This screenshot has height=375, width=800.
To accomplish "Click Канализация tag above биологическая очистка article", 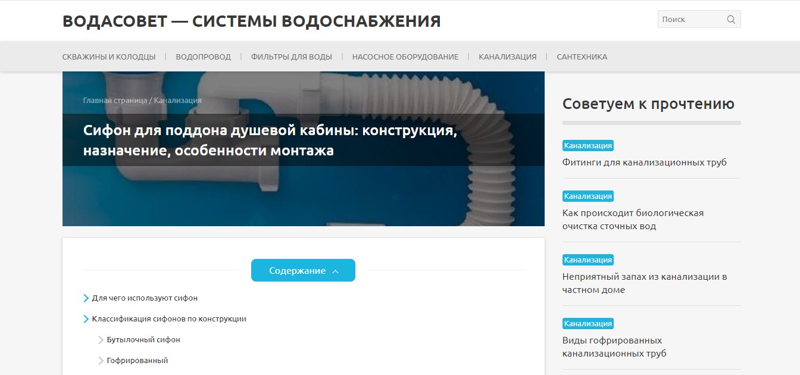I will pos(587,196).
